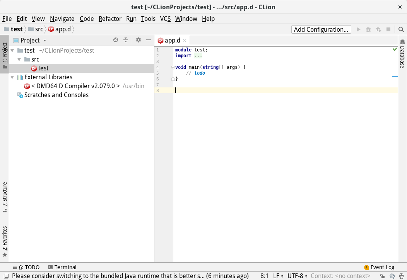Collapse the test project root node
The image size is (407, 280).
tap(12, 51)
